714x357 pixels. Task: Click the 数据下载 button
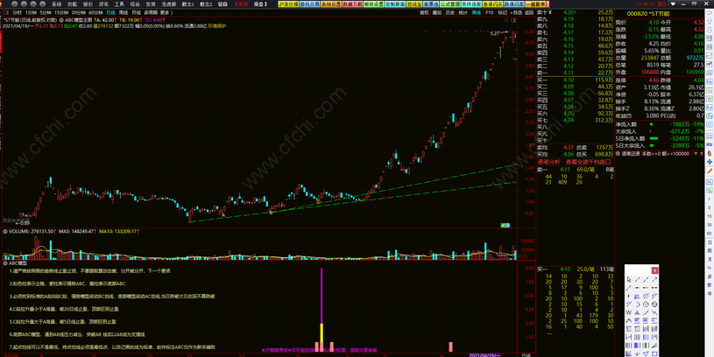point(352,4)
